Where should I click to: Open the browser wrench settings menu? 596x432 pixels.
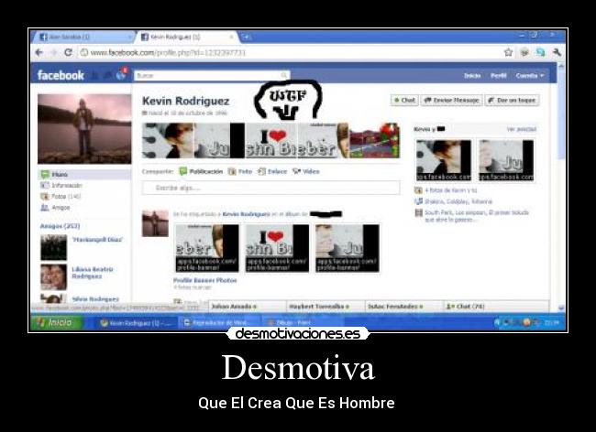point(557,52)
